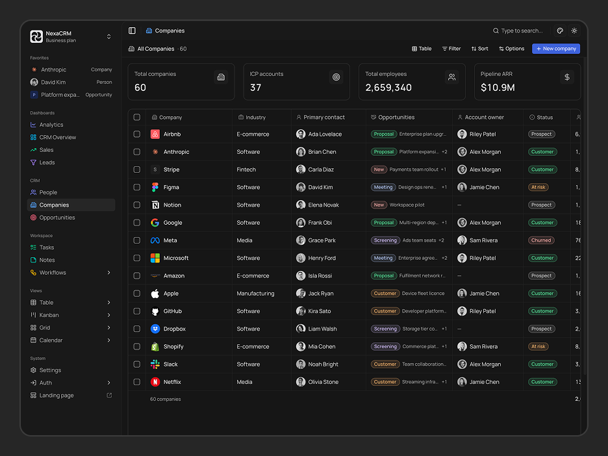
Task: Click Riley Patel's avatar in Airbnb row
Action: 462,134
